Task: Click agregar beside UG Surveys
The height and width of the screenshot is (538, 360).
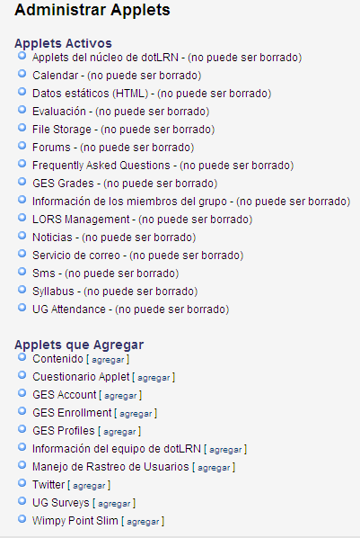Action: (x=114, y=504)
